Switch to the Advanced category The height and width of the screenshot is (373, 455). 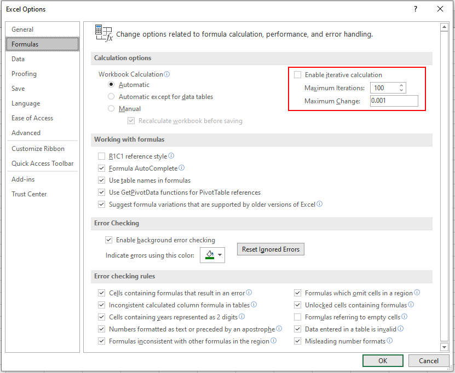pyautogui.click(x=26, y=132)
